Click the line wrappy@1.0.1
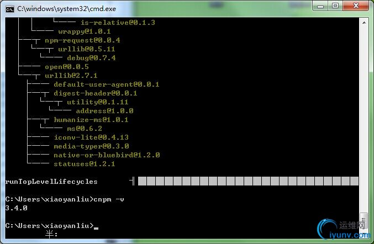Screen dimensions: 374x244 click(x=85, y=31)
